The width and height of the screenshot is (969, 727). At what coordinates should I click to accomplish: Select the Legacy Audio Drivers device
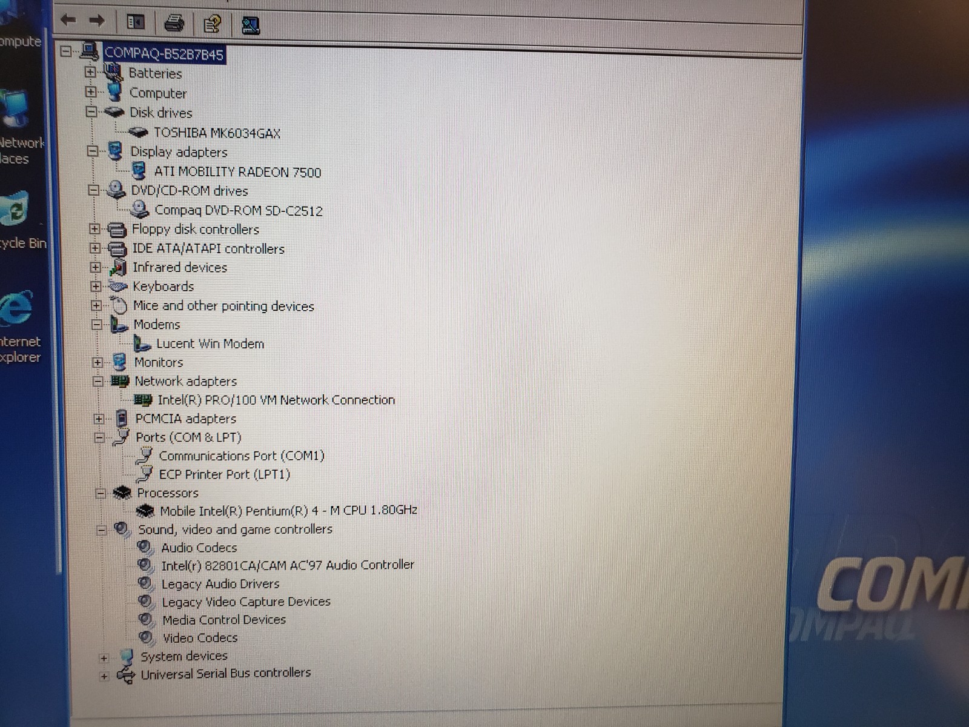click(x=220, y=584)
